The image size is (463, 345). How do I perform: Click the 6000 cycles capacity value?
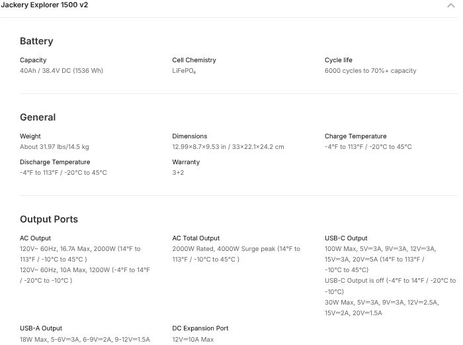(370, 71)
